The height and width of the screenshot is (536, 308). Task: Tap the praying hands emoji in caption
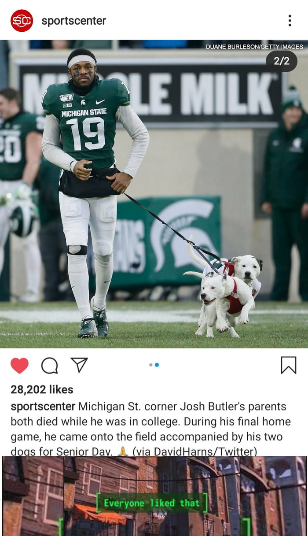point(123,451)
